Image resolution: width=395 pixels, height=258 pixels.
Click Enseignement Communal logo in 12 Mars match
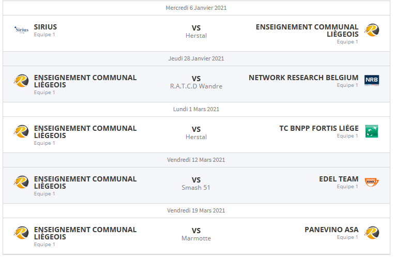[21, 182]
